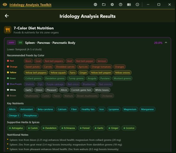Click the 20.0% score value
Image resolution: width=176 pixels, height=153 pixels.
coord(158,43)
